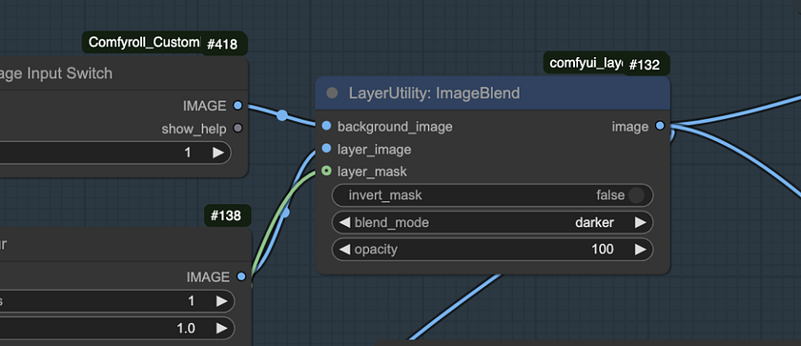The image size is (801, 346).
Task: Click the opacity value field showing 100
Action: click(492, 249)
